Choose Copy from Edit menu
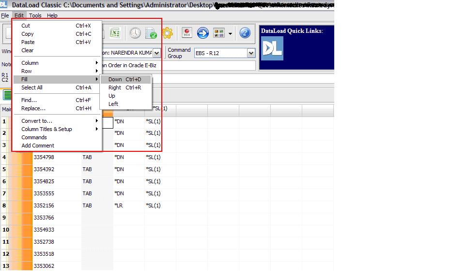 (x=57, y=34)
